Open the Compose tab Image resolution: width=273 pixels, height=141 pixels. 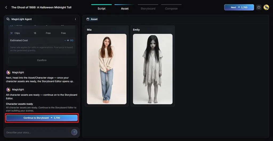[171, 9]
